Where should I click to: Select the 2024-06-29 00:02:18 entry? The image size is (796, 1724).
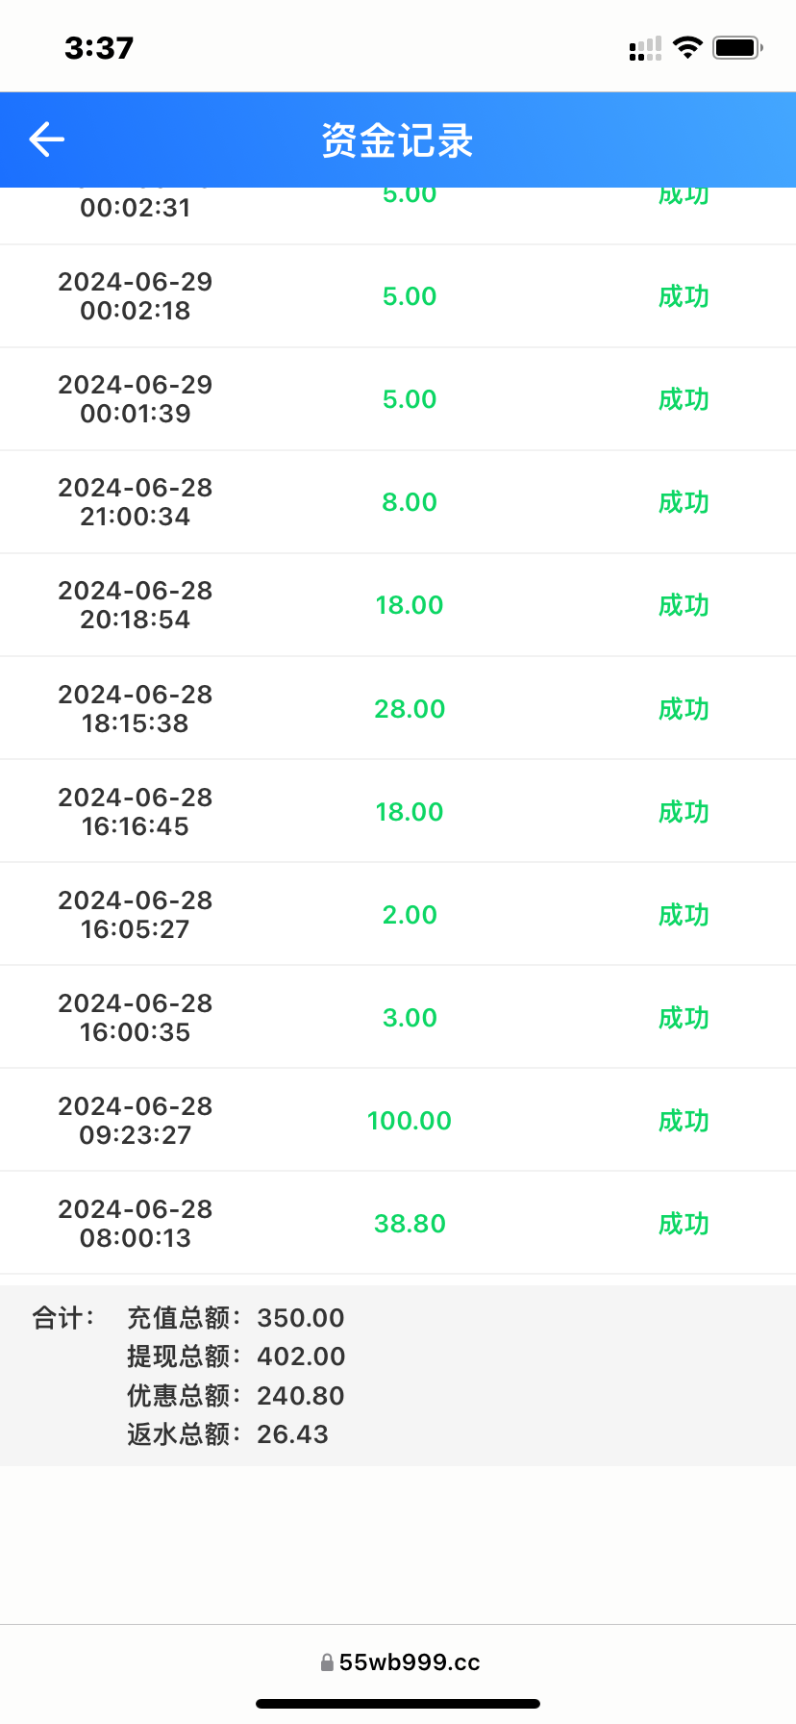click(x=136, y=296)
